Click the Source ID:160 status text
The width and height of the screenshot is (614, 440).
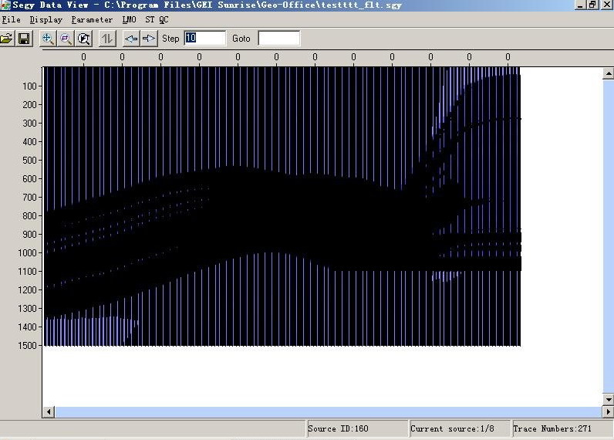pyautogui.click(x=338, y=428)
